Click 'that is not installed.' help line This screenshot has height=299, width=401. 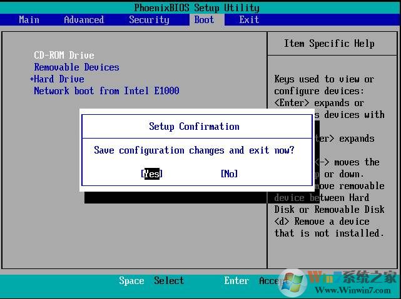(329, 233)
